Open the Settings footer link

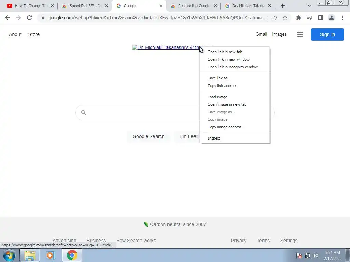(288, 241)
